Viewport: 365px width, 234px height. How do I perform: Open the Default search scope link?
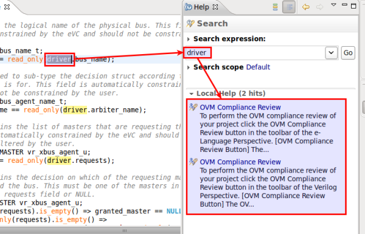258,67
